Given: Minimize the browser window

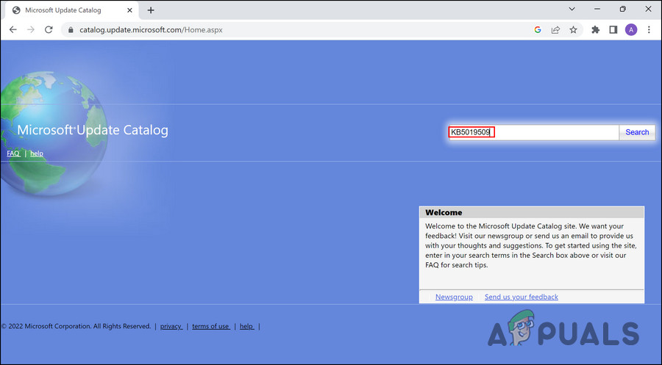Looking at the screenshot, I should coord(597,9).
